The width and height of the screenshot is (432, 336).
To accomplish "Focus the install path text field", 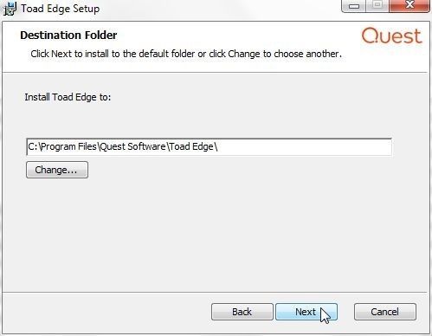I will [209, 147].
